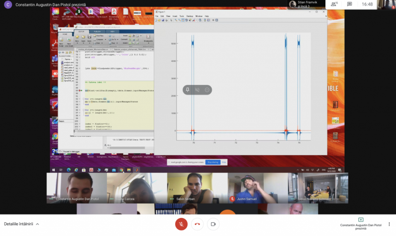
Task: Select Constantin Augustin Dan Pistol's video tile
Action: 77,188
